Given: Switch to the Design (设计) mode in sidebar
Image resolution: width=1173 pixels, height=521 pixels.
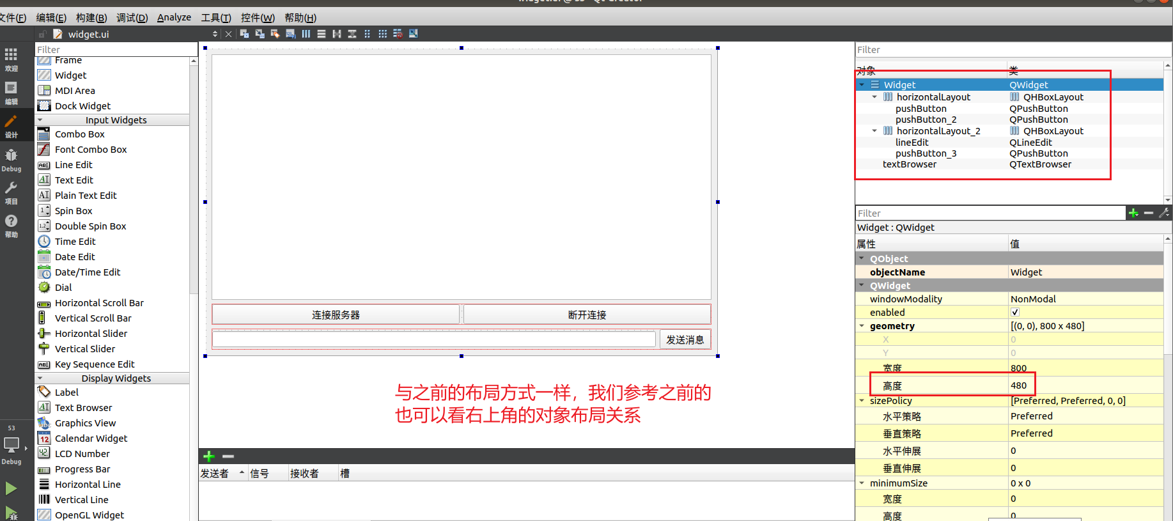Looking at the screenshot, I should (x=12, y=126).
